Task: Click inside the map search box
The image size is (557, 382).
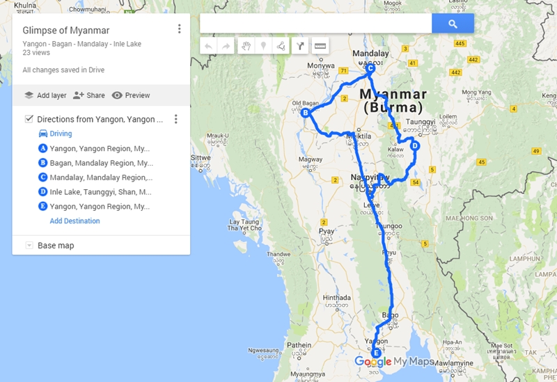Action: 316,24
